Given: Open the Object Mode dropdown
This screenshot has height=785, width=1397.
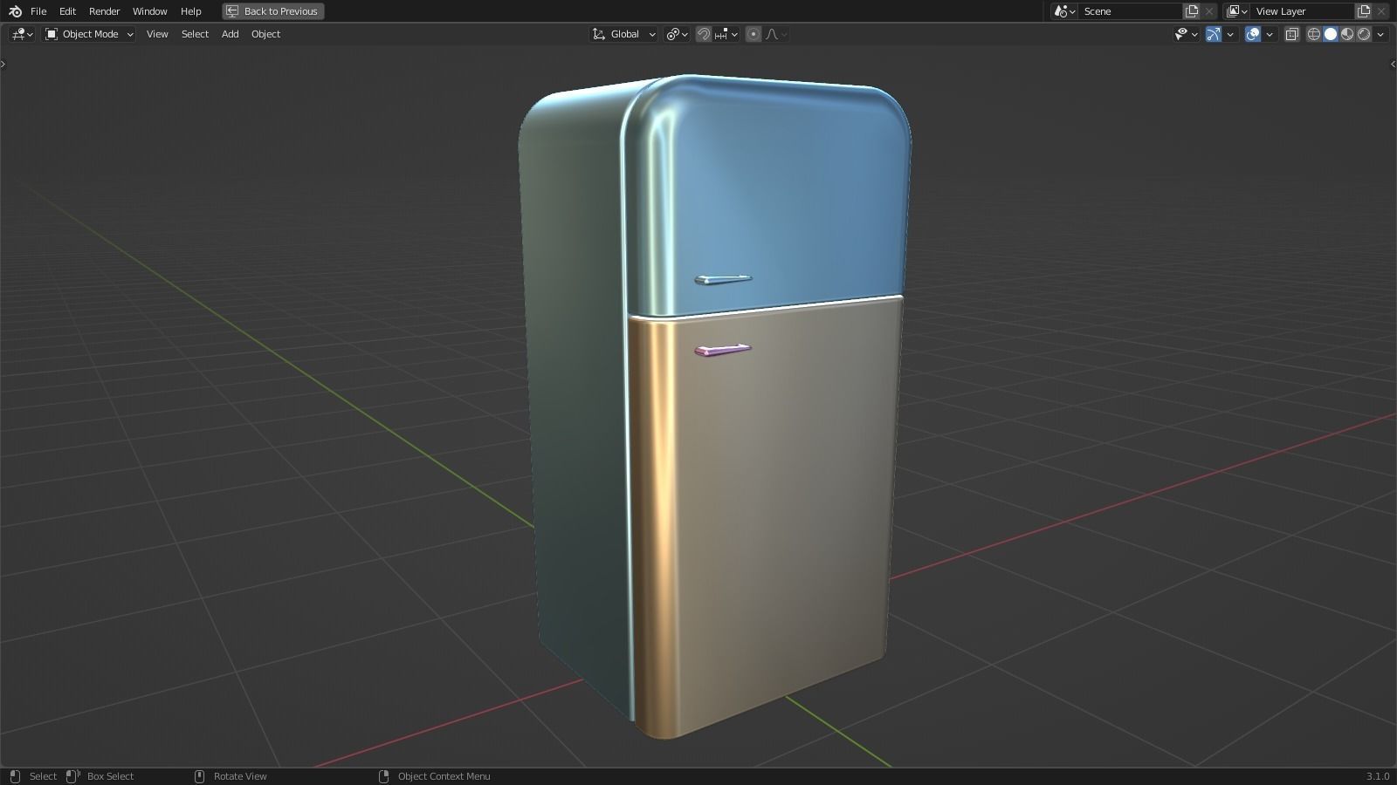Looking at the screenshot, I should [89, 34].
